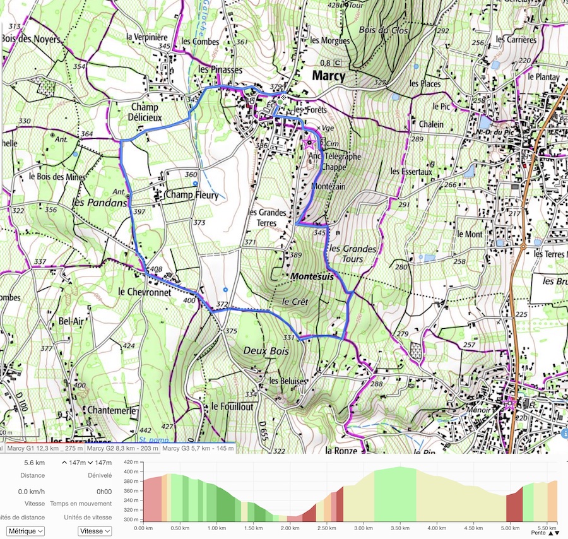This screenshot has width=568, height=539.
Task: Click the antenna symbol near elevation 364
Action: tap(52, 136)
